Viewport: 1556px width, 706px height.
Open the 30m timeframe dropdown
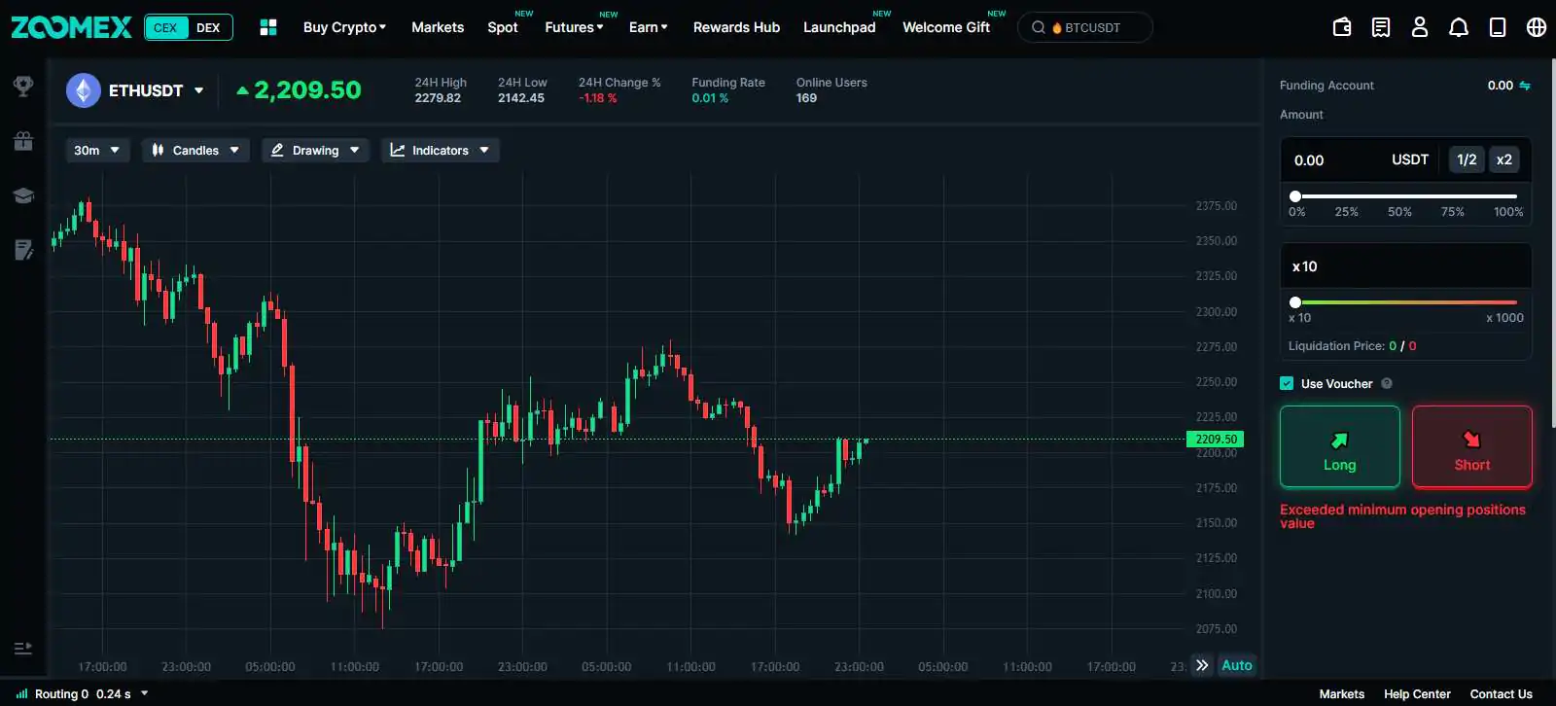pyautogui.click(x=97, y=150)
